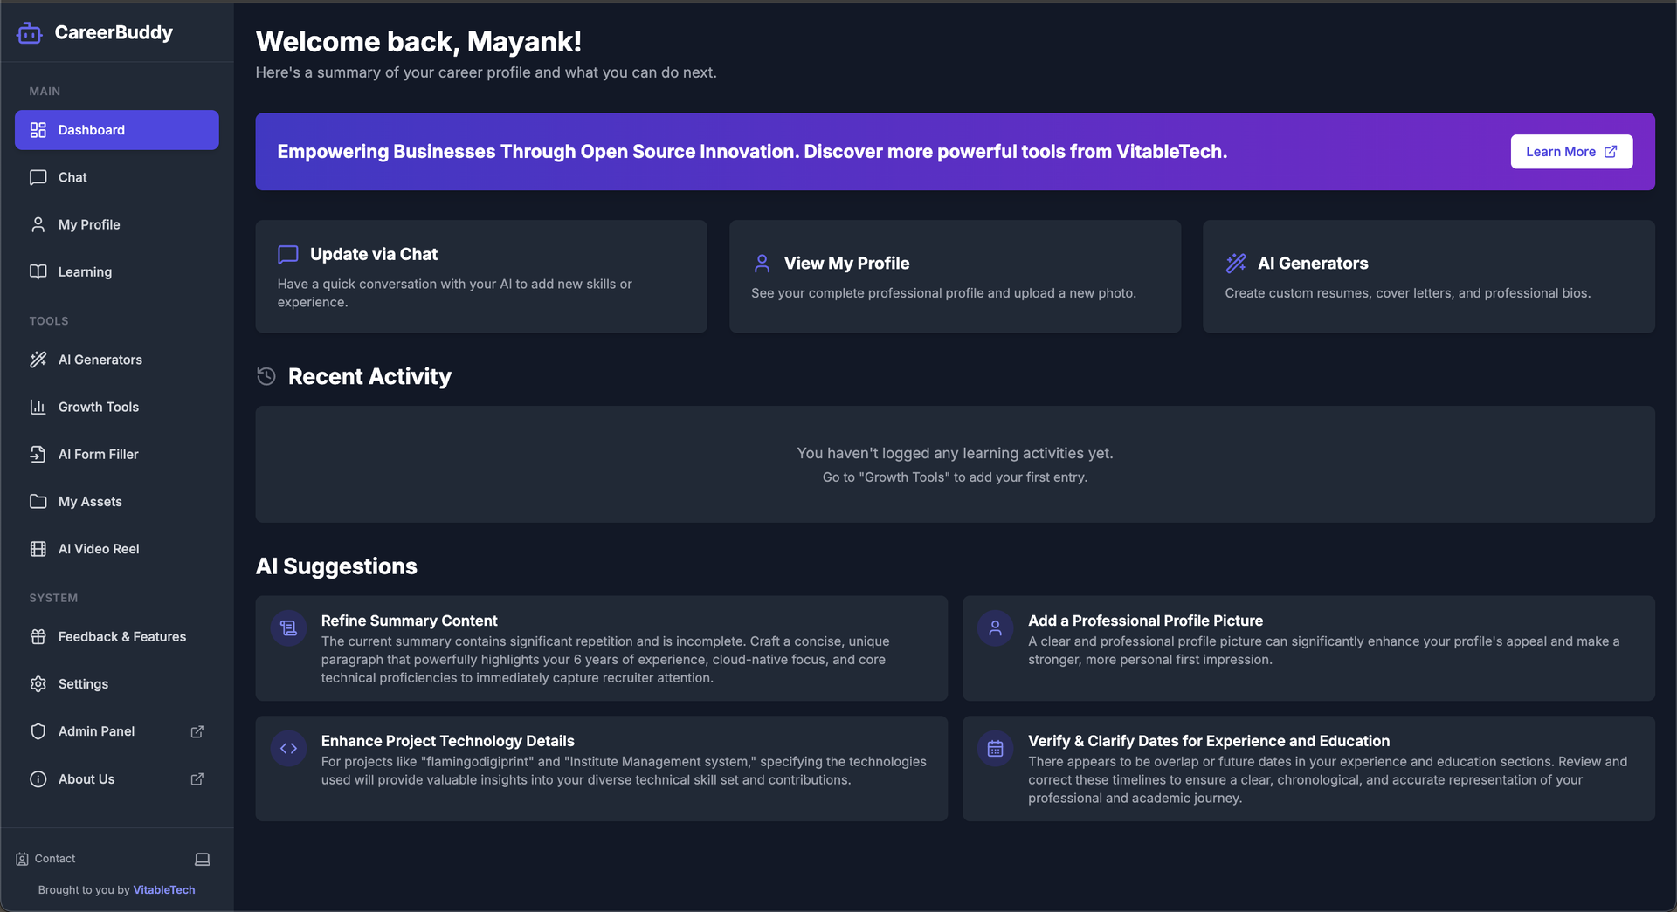Open My Profile via its person icon
The image size is (1677, 912).
pos(38,224)
